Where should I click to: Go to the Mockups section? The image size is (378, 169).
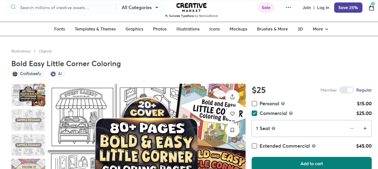238,29
